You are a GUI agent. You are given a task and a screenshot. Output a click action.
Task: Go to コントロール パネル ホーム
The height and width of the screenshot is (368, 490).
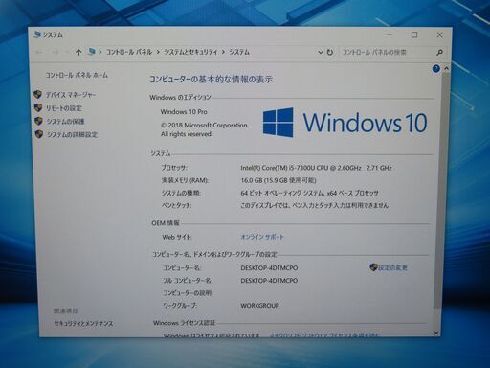pyautogui.click(x=77, y=76)
